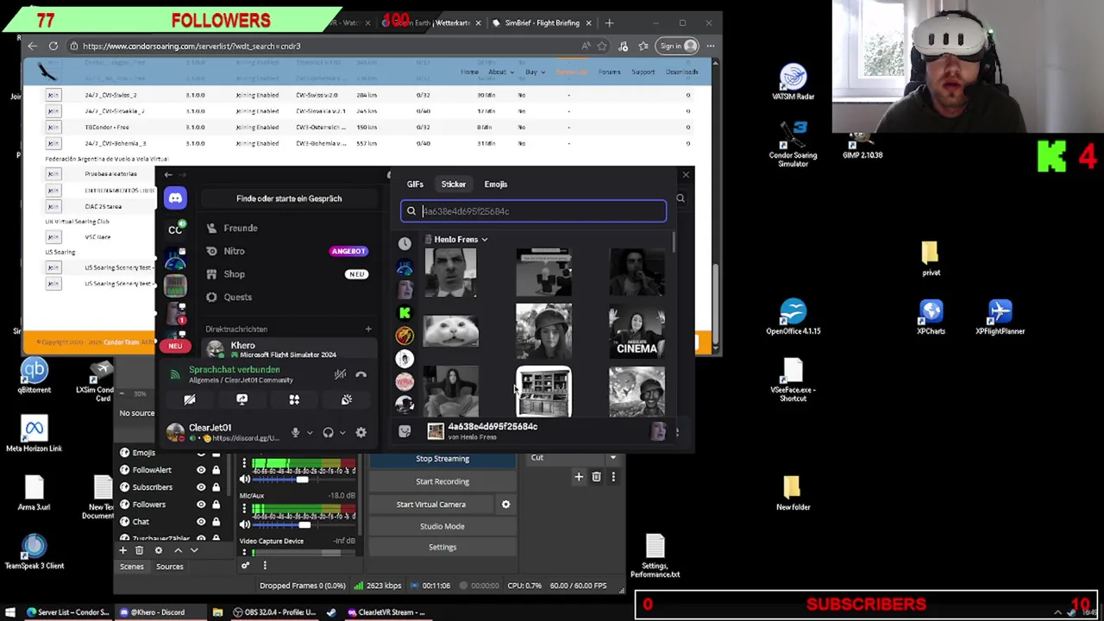Unlock the Chat source

pos(216,522)
